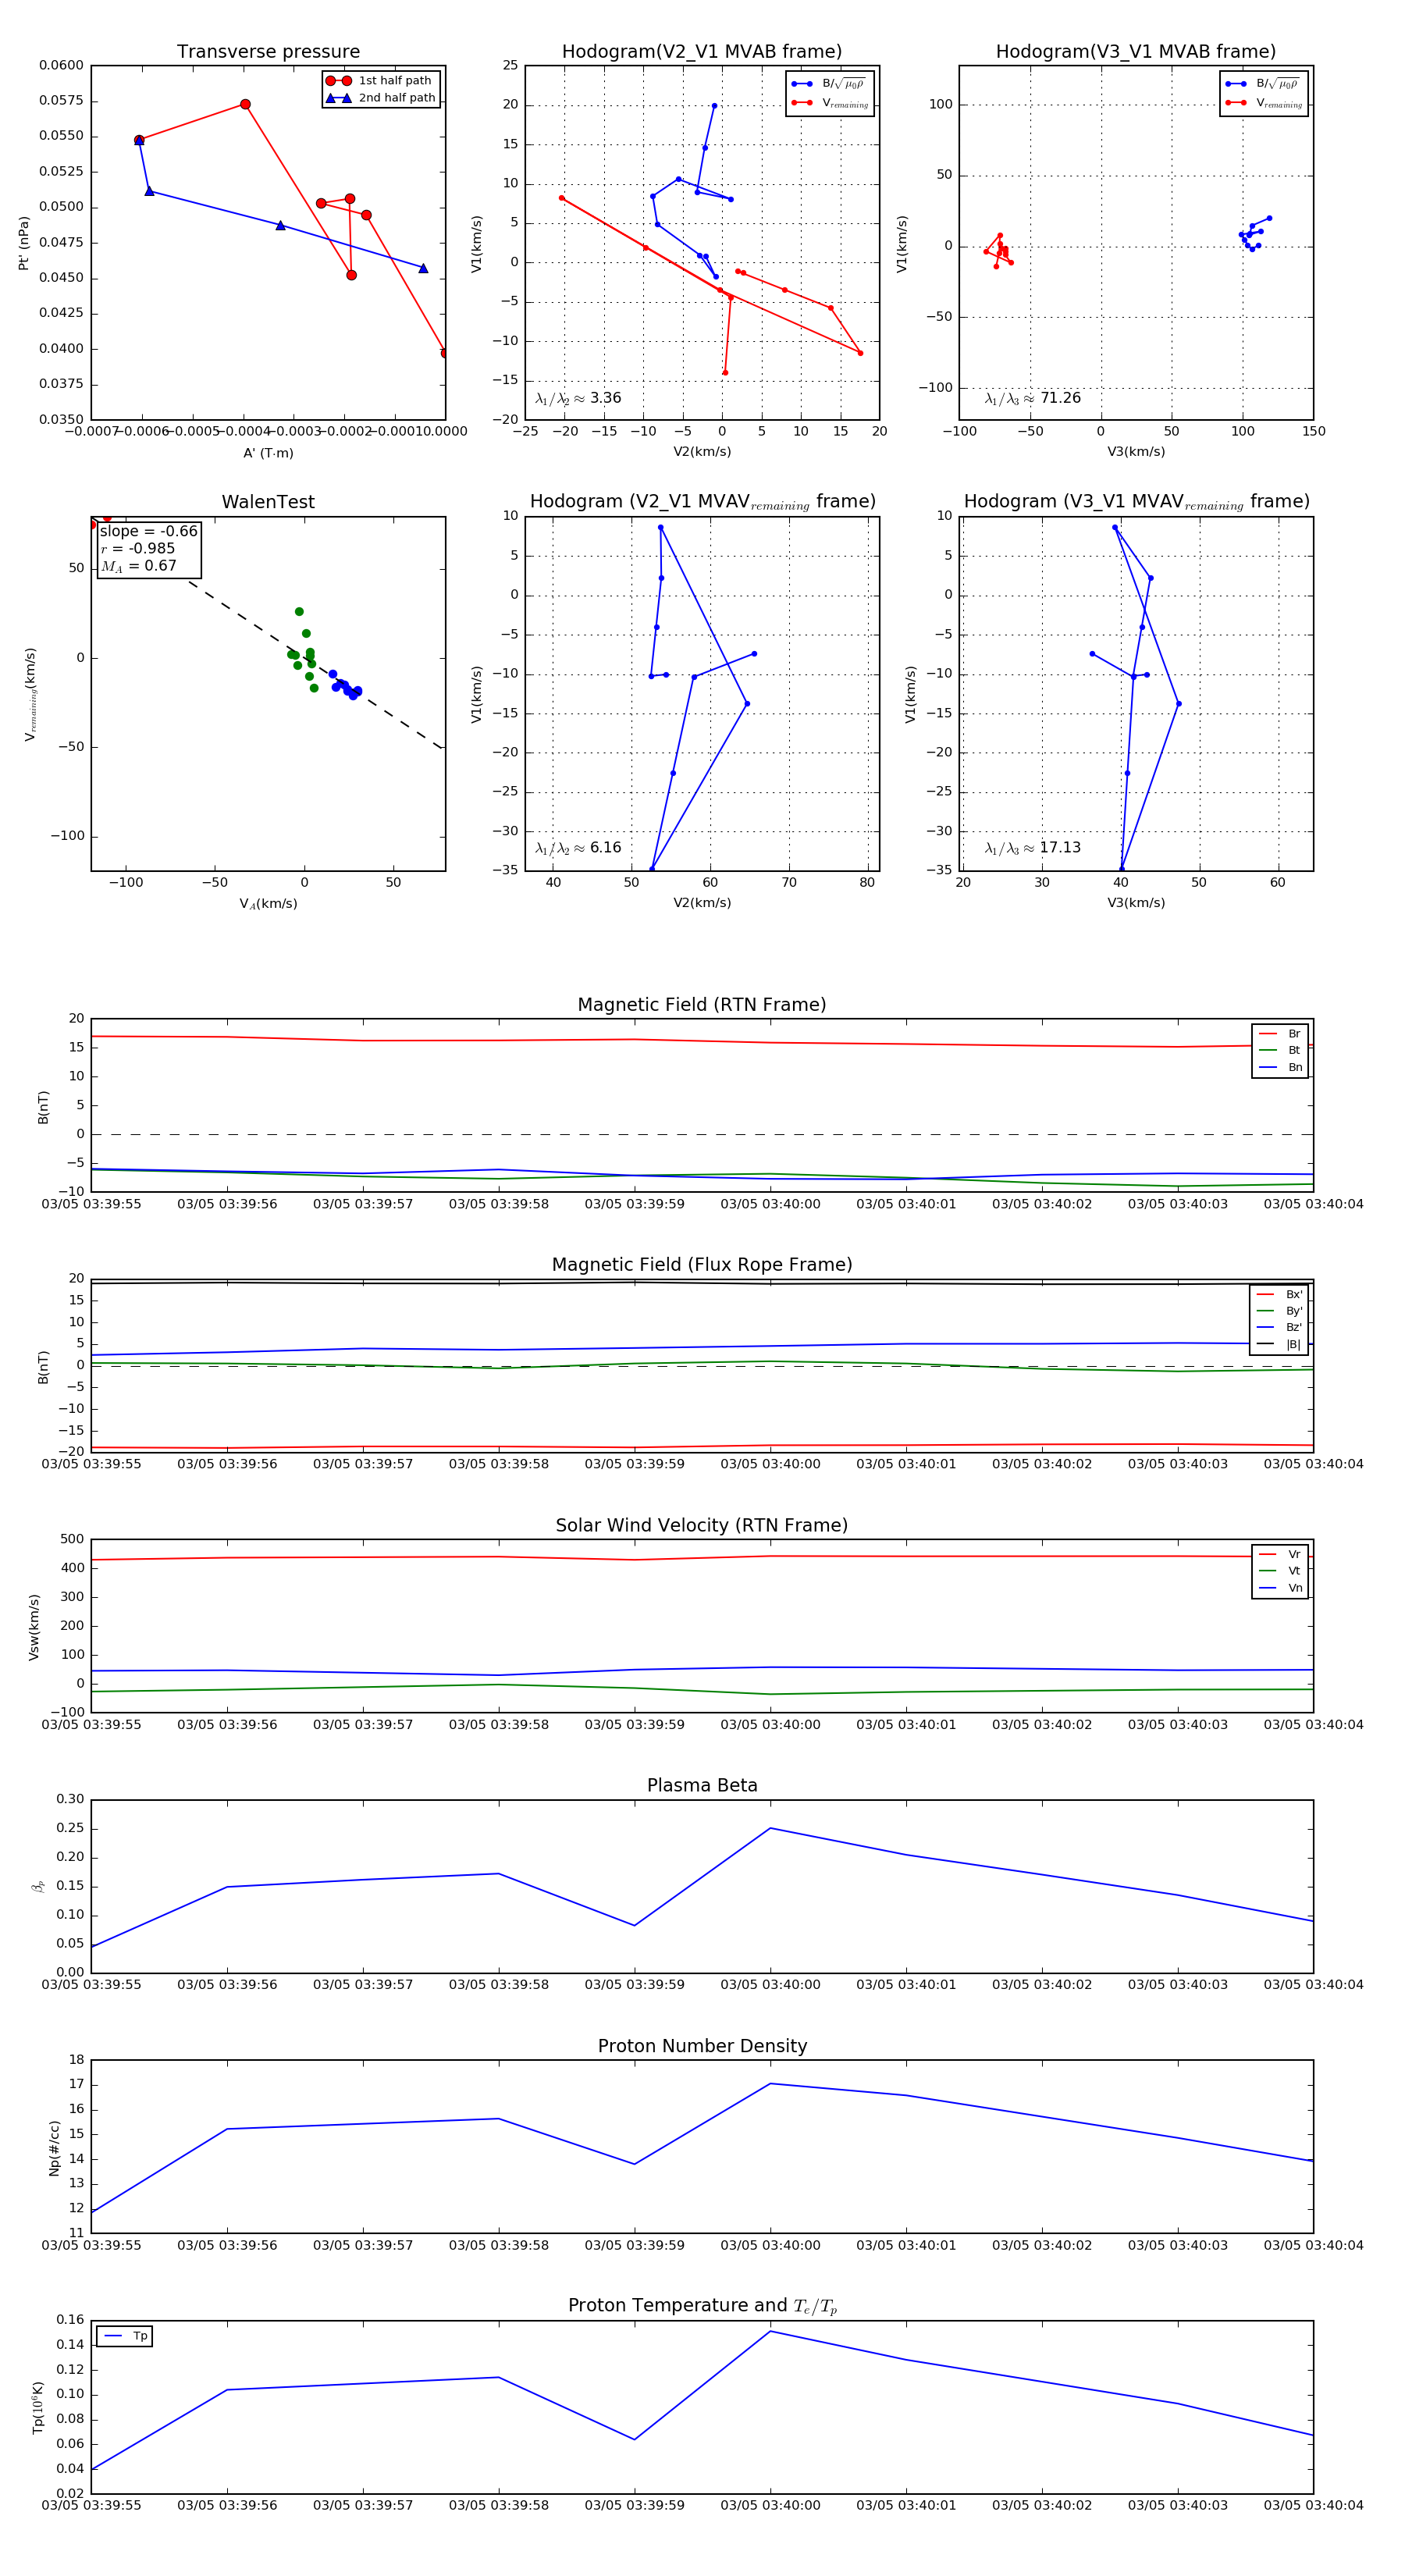Click the "Plasma Beta" title
Viewport: 1405px width, 2576px height.
tap(702, 1785)
